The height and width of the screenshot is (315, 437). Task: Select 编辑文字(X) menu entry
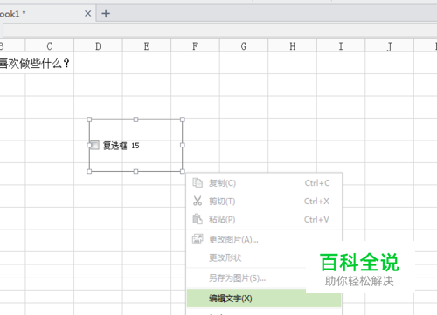point(264,298)
